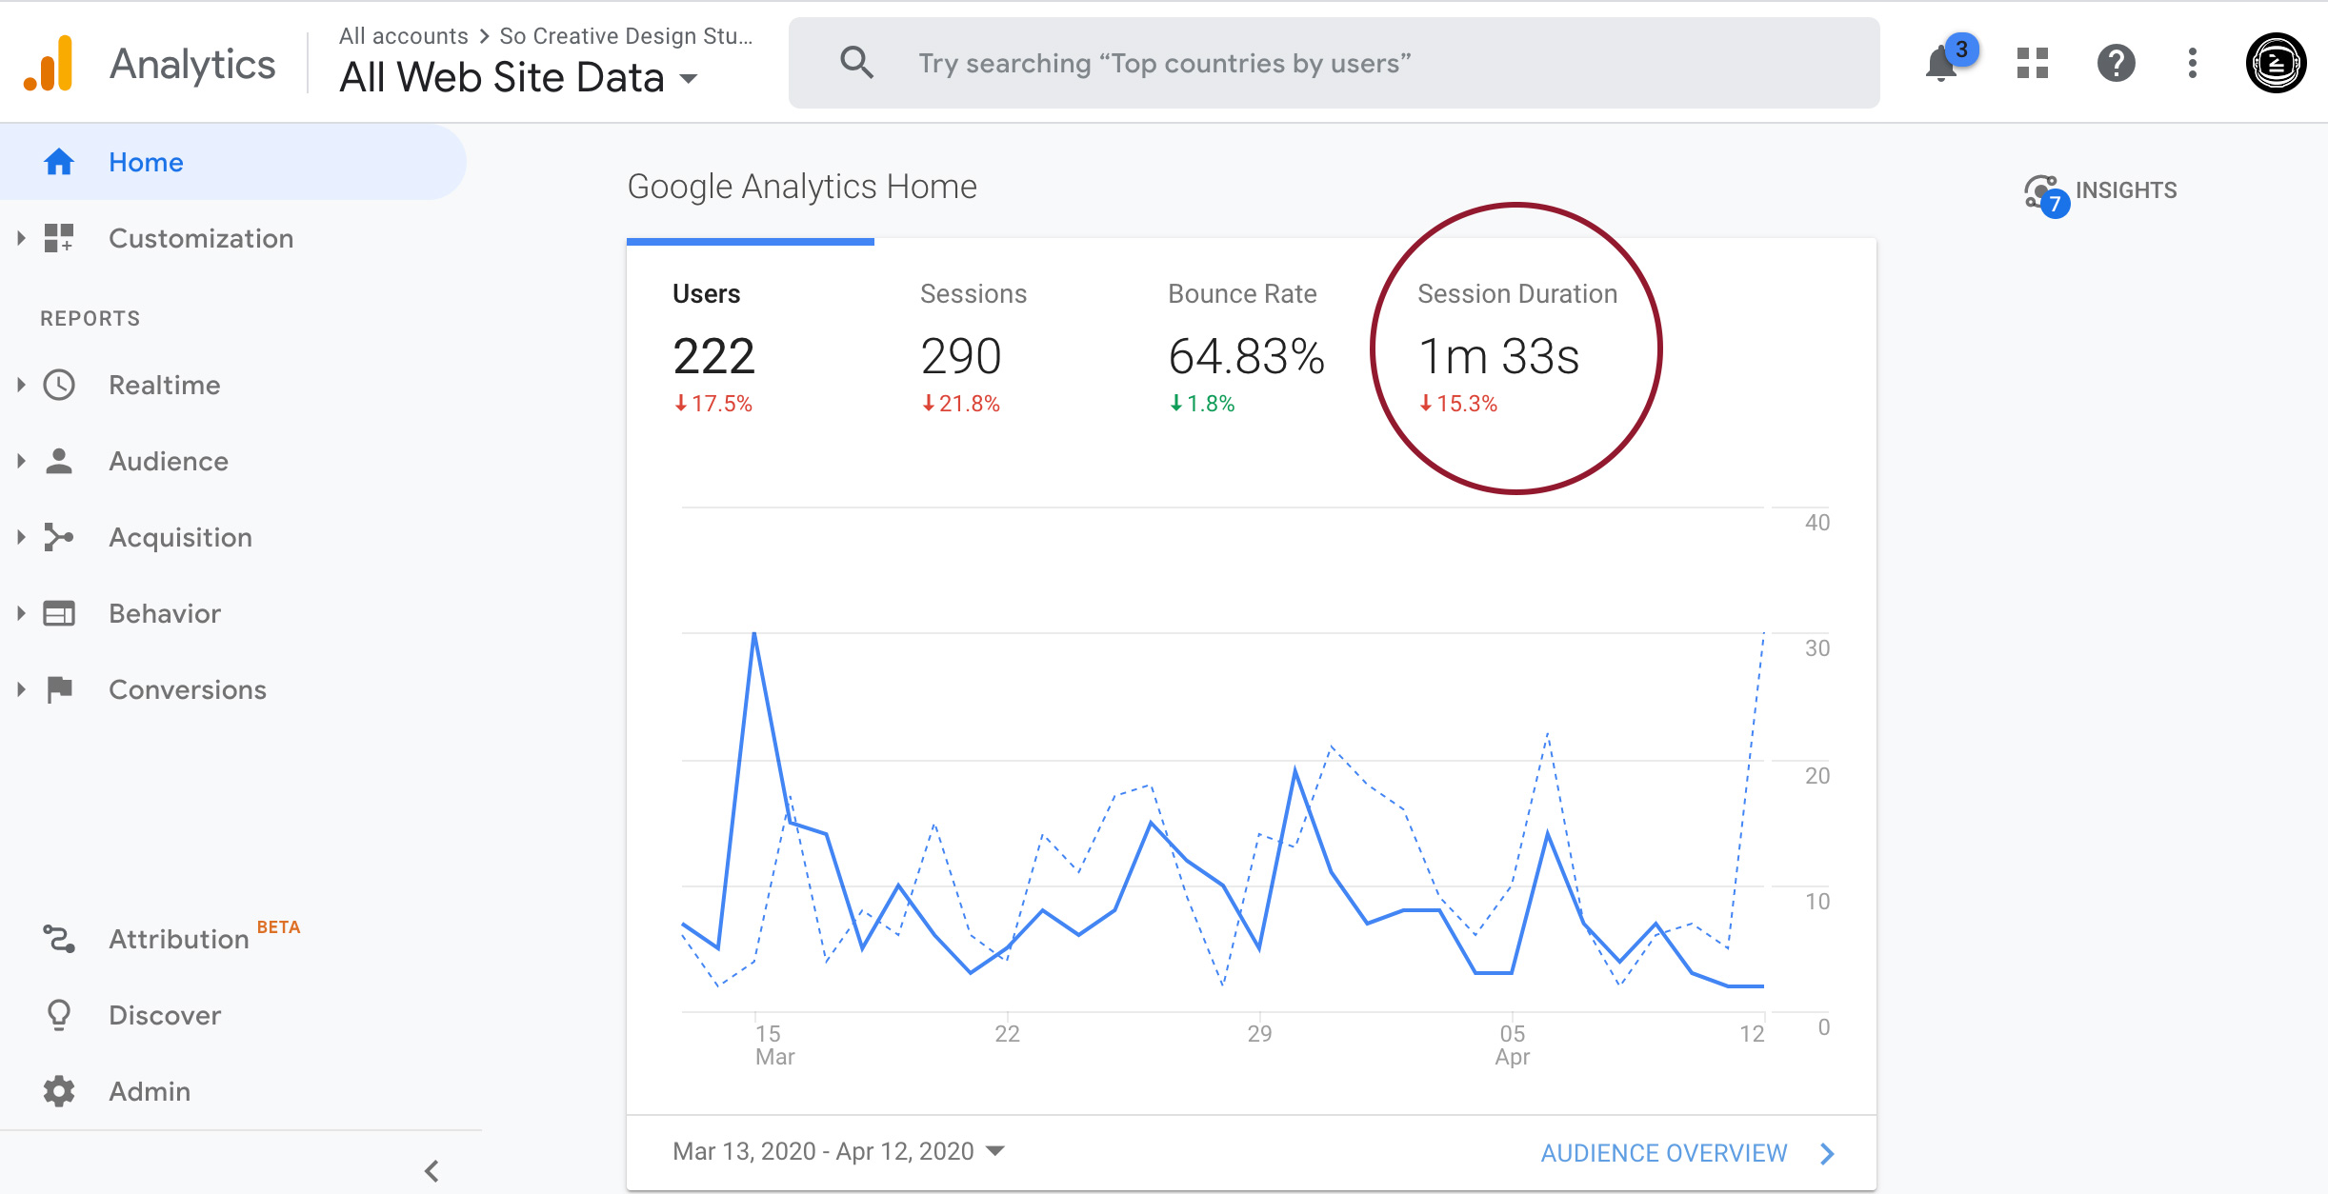The width and height of the screenshot is (2328, 1194).
Task: Click the account profile avatar
Action: point(2276,63)
